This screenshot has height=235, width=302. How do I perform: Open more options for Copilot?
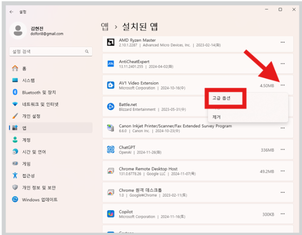point(282,214)
